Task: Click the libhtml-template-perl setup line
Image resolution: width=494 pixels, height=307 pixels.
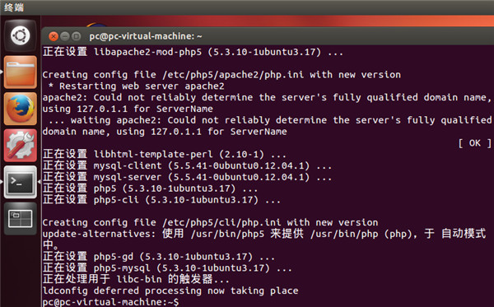Action: click(165, 154)
